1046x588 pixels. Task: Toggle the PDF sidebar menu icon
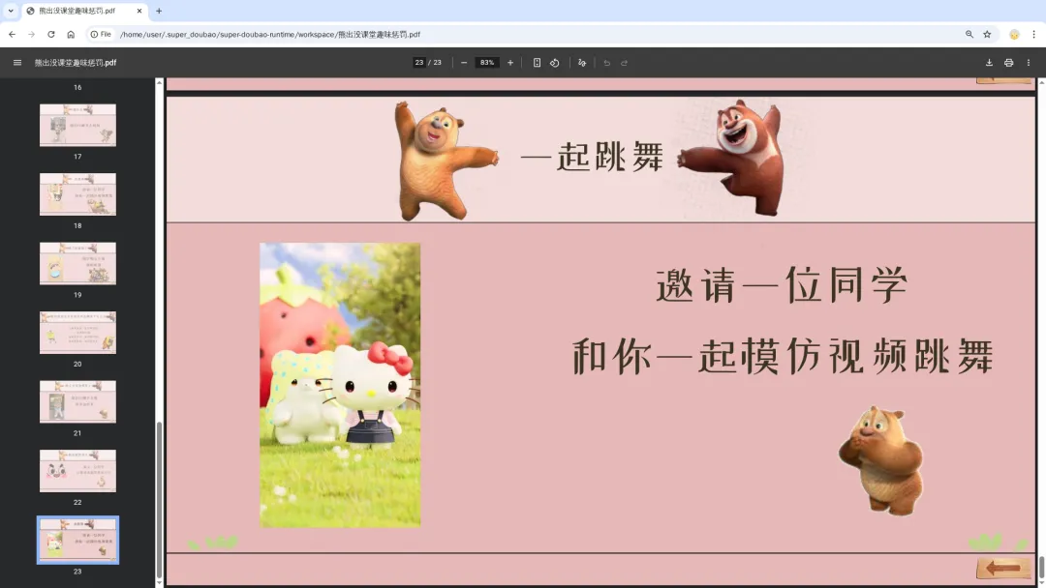tap(17, 63)
